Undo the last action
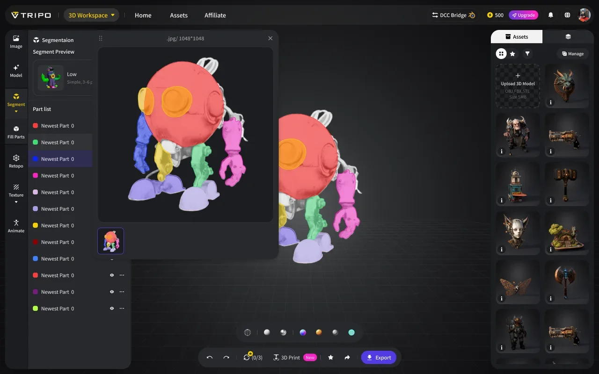Viewport: 599px width, 374px height. [x=210, y=358]
